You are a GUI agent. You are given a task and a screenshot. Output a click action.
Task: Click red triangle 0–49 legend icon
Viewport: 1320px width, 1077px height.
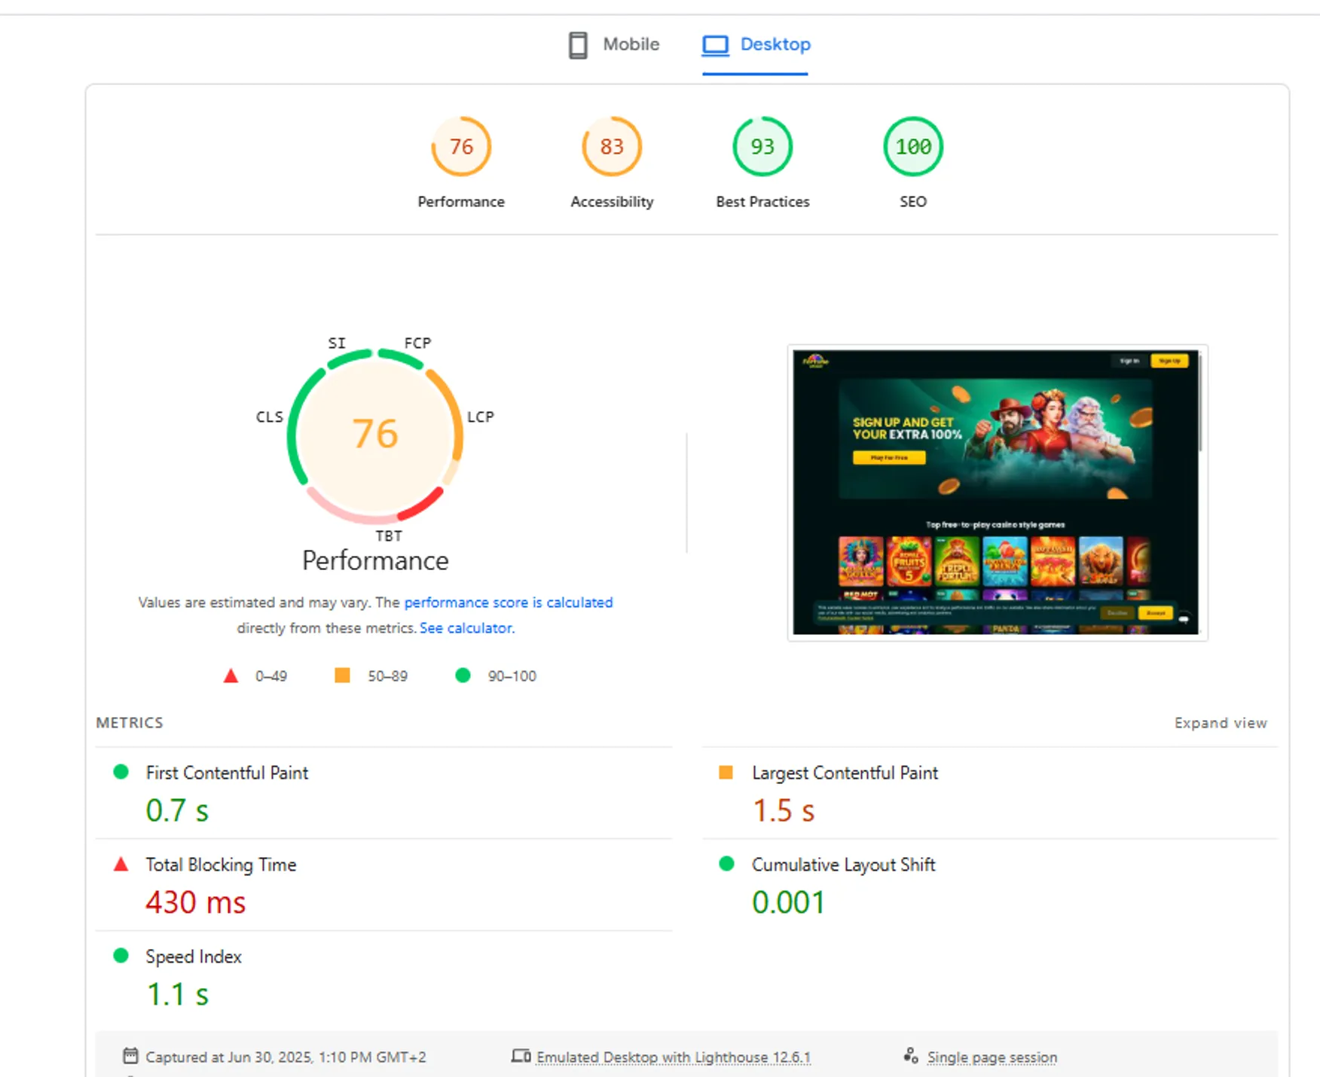click(231, 676)
